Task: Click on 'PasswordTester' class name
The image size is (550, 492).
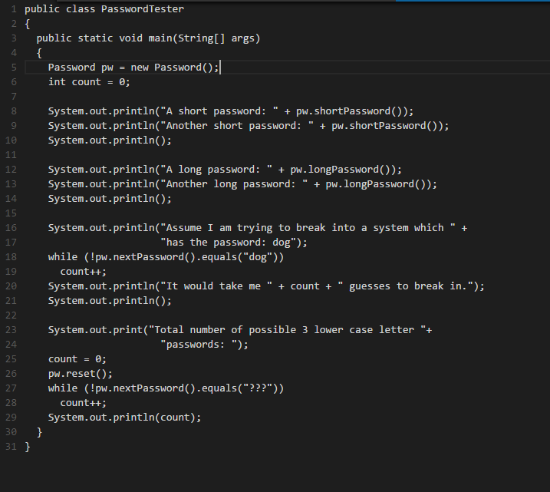Action: (x=143, y=9)
